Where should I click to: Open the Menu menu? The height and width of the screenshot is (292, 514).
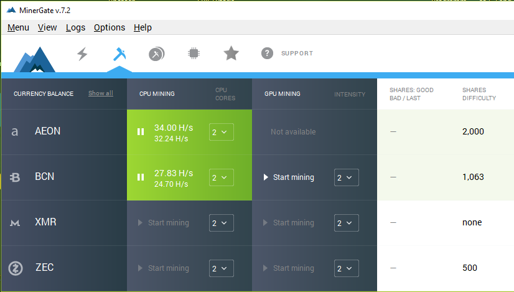pos(19,27)
